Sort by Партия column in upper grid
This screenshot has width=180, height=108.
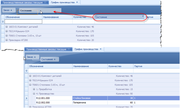(x=152, y=17)
